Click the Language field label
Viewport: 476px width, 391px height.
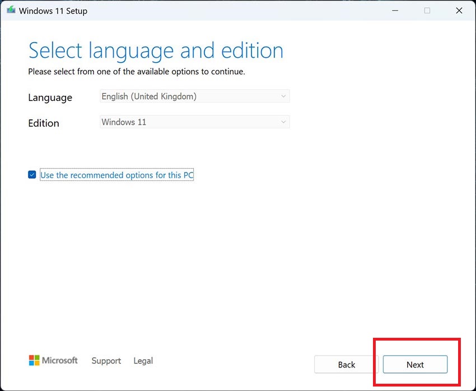click(50, 97)
